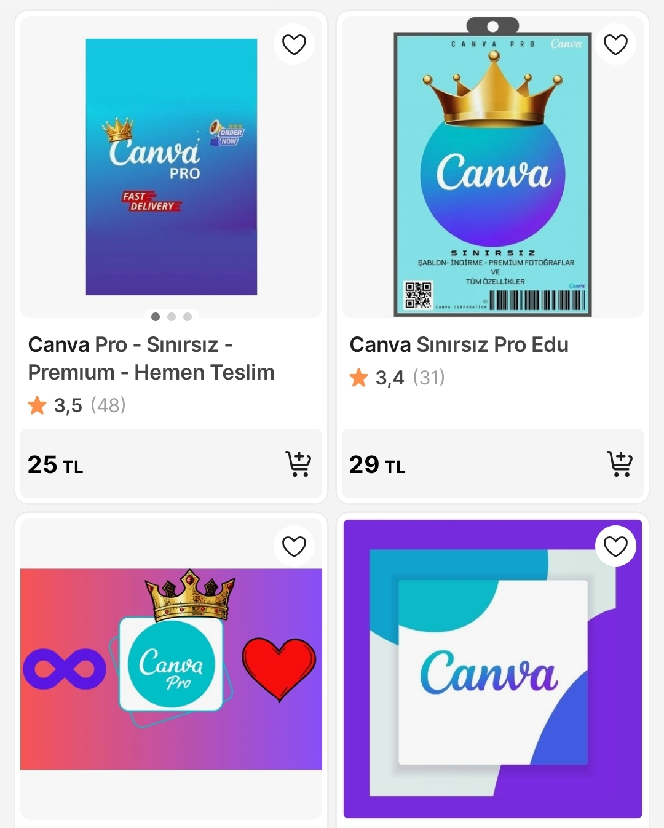664x828 pixels.
Task: Select the first image carousel dot
Action: click(x=156, y=317)
